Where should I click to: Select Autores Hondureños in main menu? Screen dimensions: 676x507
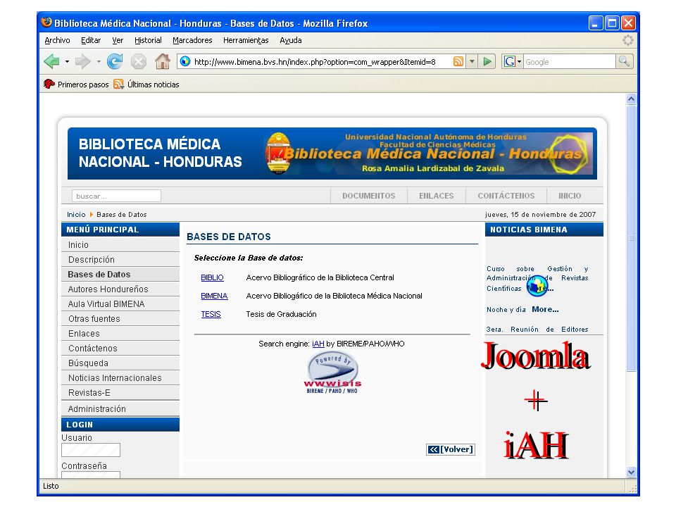tap(120, 289)
